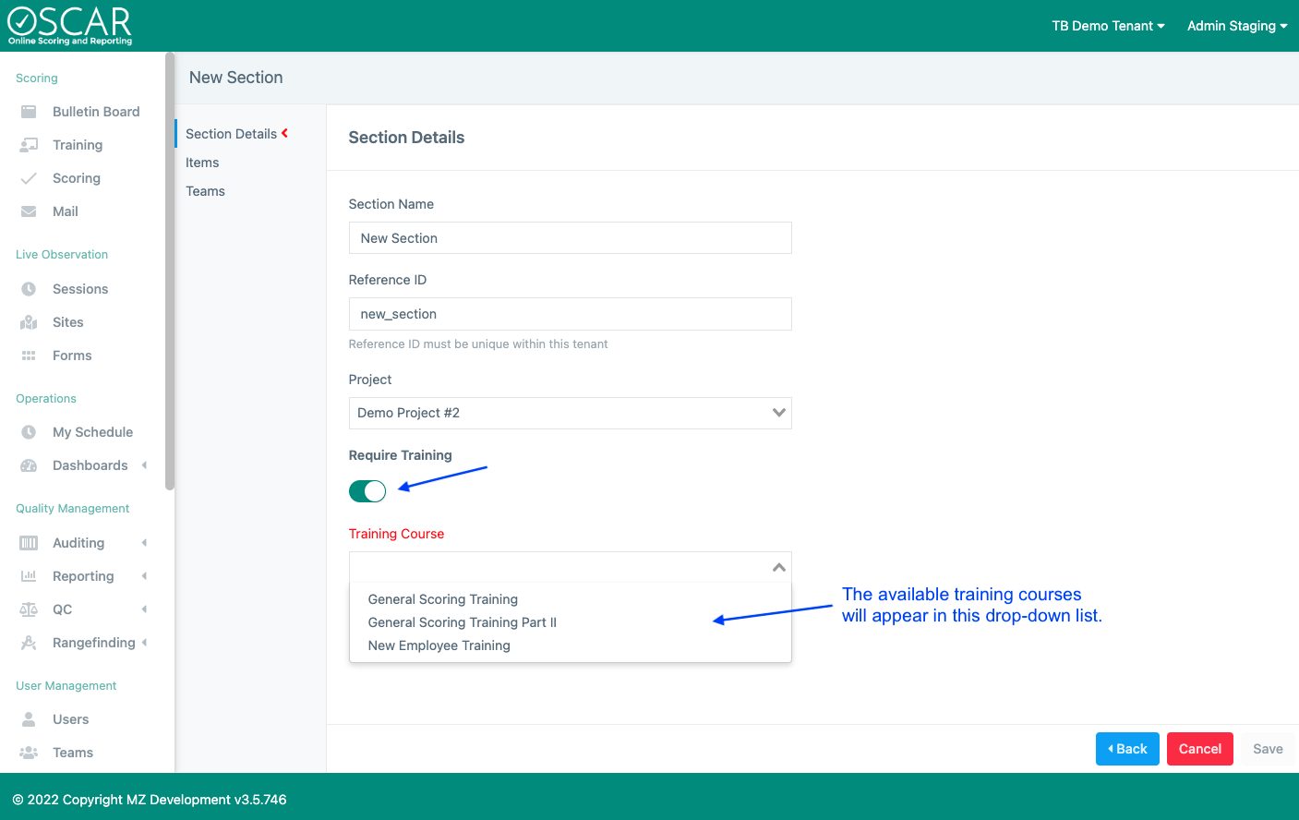Click the QC balance scale icon
Image resolution: width=1299 pixels, height=820 pixels.
pos(29,609)
